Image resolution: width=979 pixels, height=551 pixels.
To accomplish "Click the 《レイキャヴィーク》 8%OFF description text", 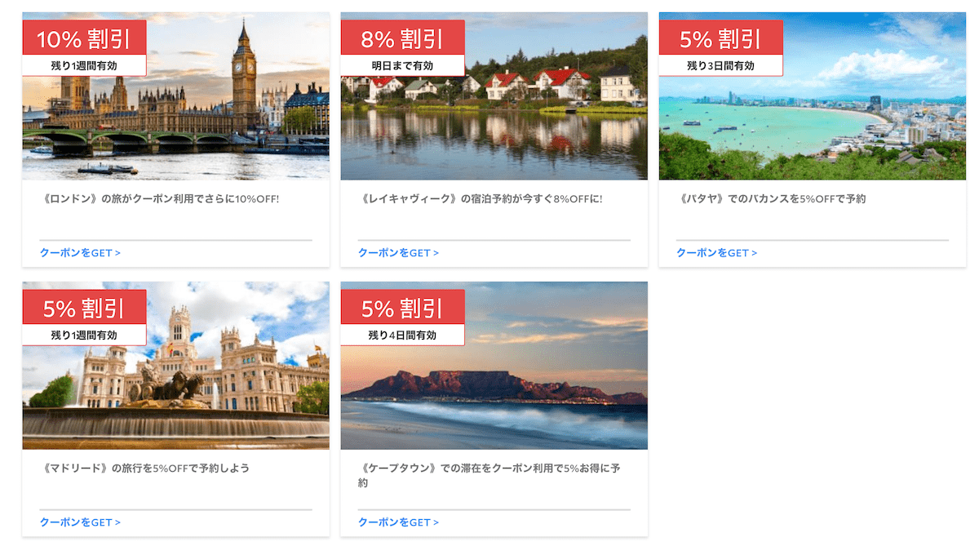I will click(481, 199).
